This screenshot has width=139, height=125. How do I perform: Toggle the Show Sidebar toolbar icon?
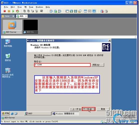(67, 11)
